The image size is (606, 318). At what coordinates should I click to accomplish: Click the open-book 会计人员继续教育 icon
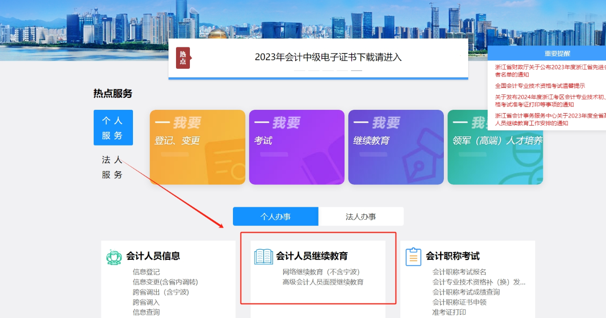[264, 255]
